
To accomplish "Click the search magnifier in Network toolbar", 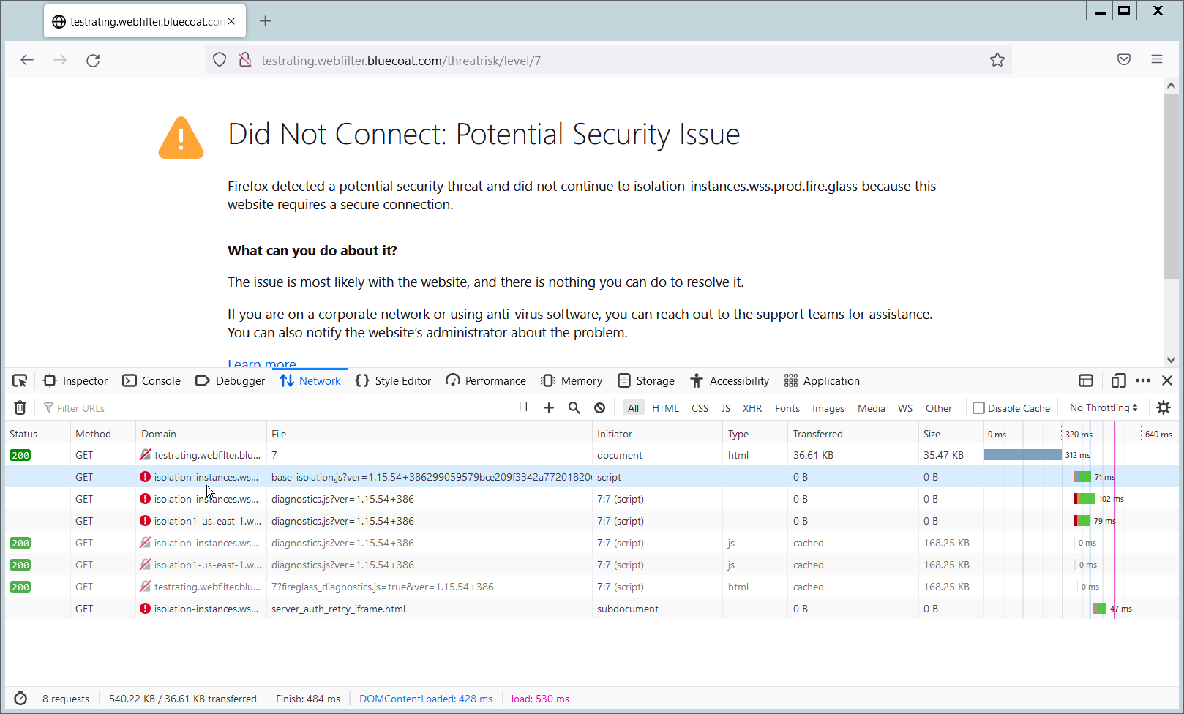I will [x=574, y=407].
